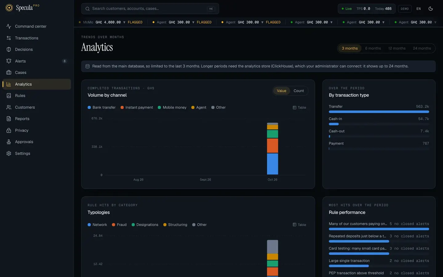Click the Live TPS status indicator

point(367,9)
